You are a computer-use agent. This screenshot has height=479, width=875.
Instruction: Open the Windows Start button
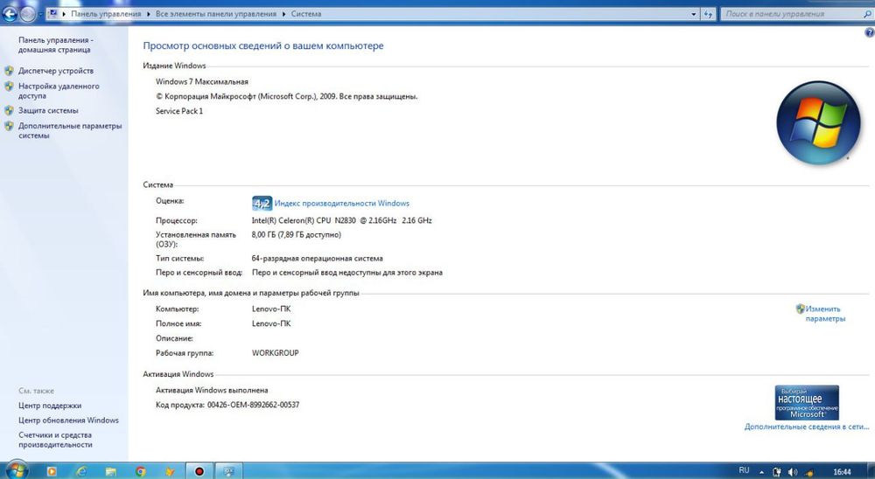pyautogui.click(x=16, y=470)
